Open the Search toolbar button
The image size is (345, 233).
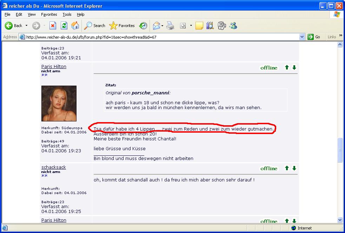coord(95,26)
